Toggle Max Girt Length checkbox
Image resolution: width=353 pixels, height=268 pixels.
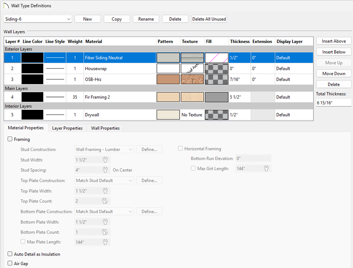pos(193,168)
